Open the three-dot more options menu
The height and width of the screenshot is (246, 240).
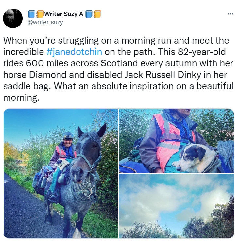[x=231, y=14]
